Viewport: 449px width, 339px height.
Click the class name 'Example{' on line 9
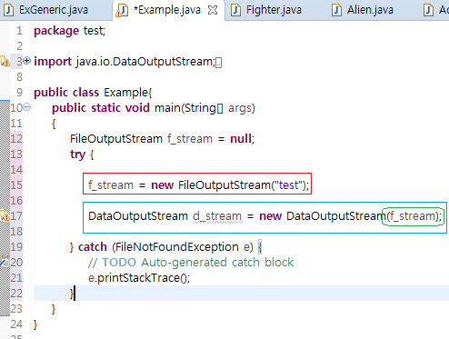coord(128,93)
